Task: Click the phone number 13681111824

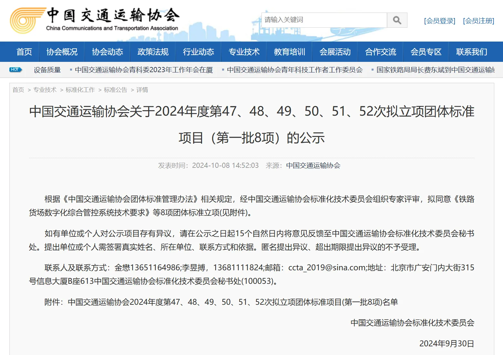Action: click(x=239, y=268)
